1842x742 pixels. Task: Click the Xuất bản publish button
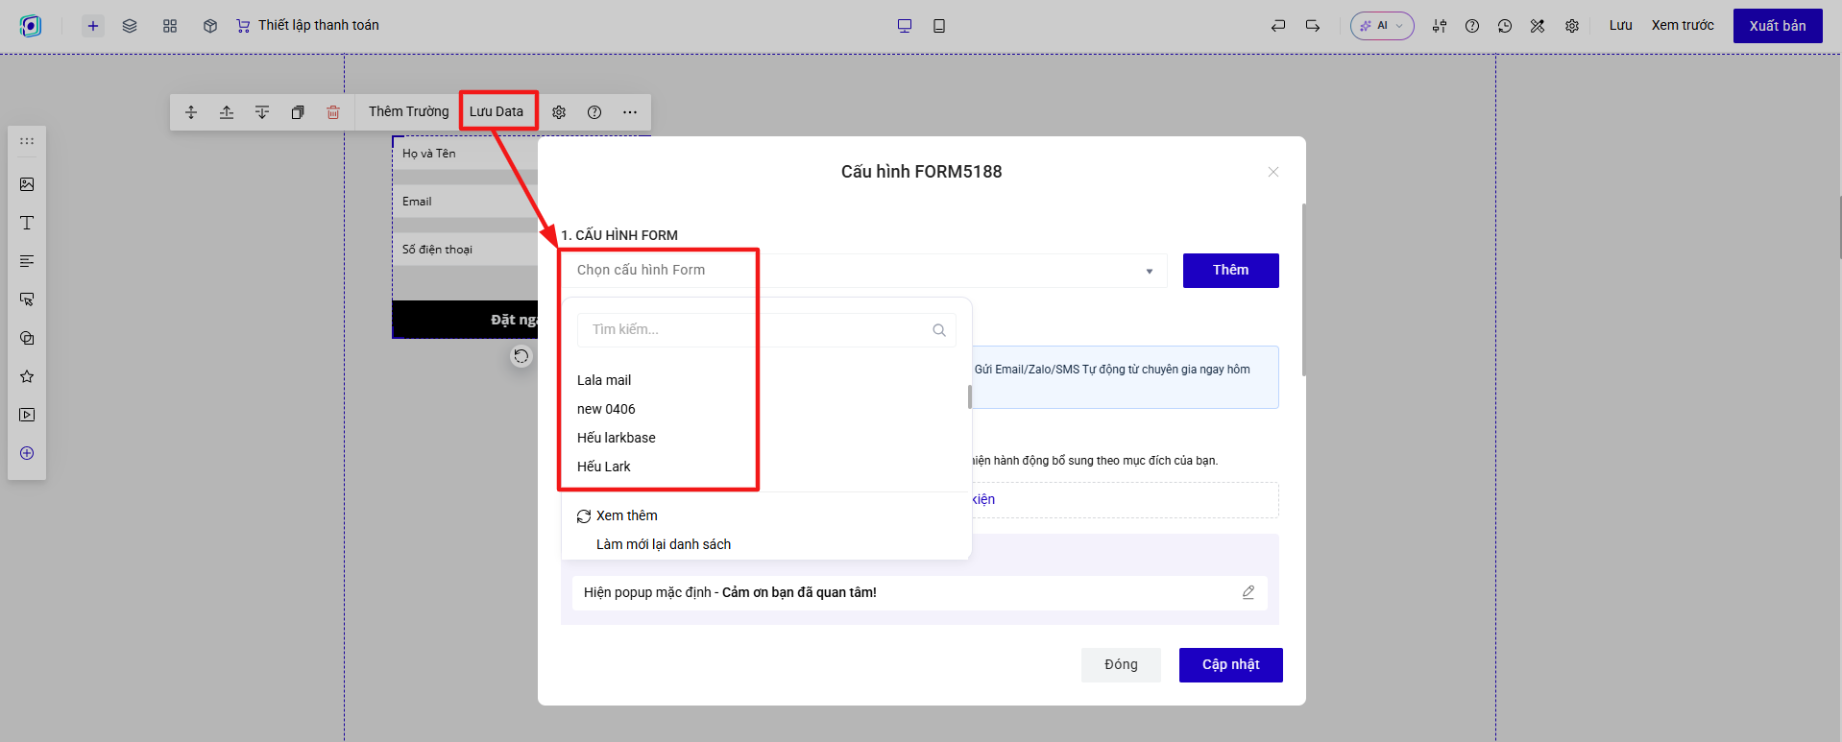[x=1778, y=26]
